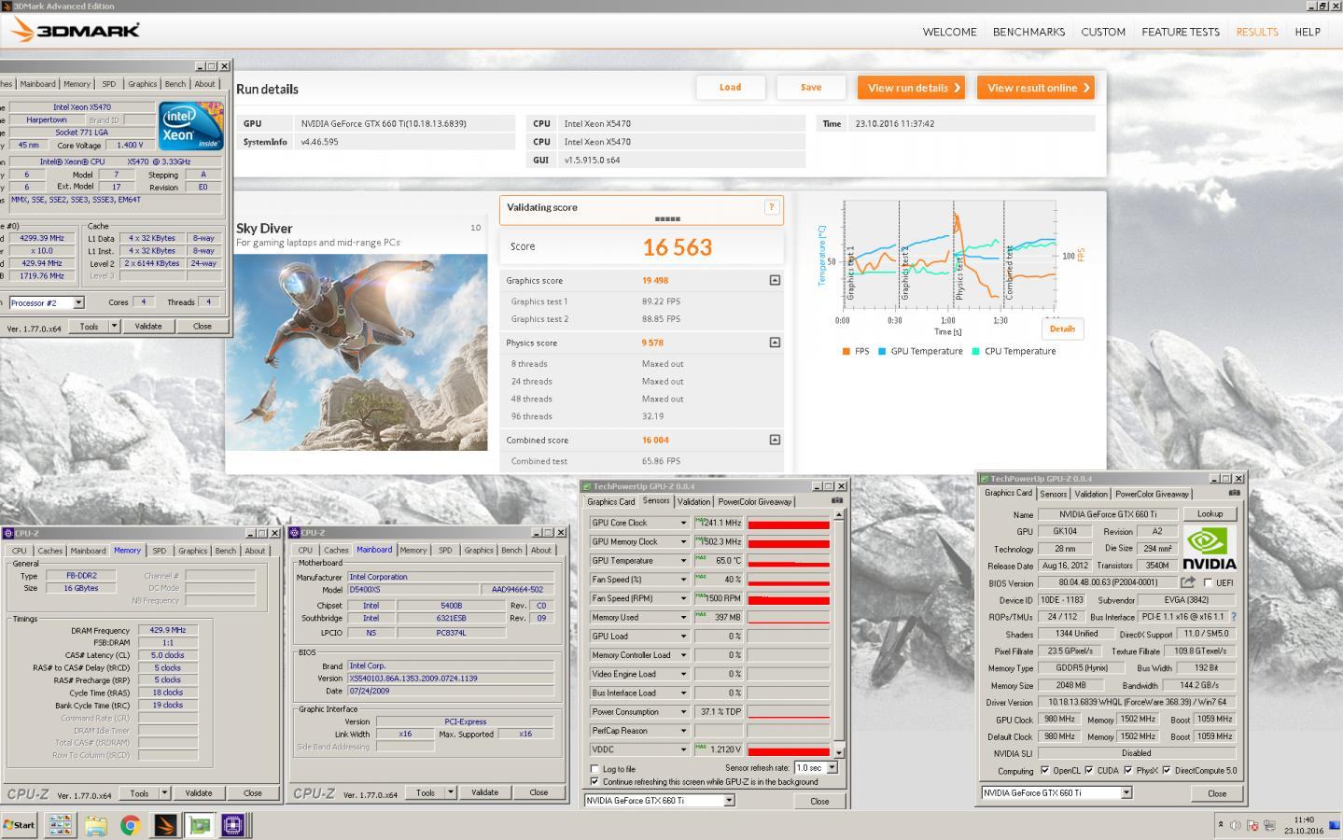
Task: Switch to 3DMark taskbar icon
Action: click(164, 825)
